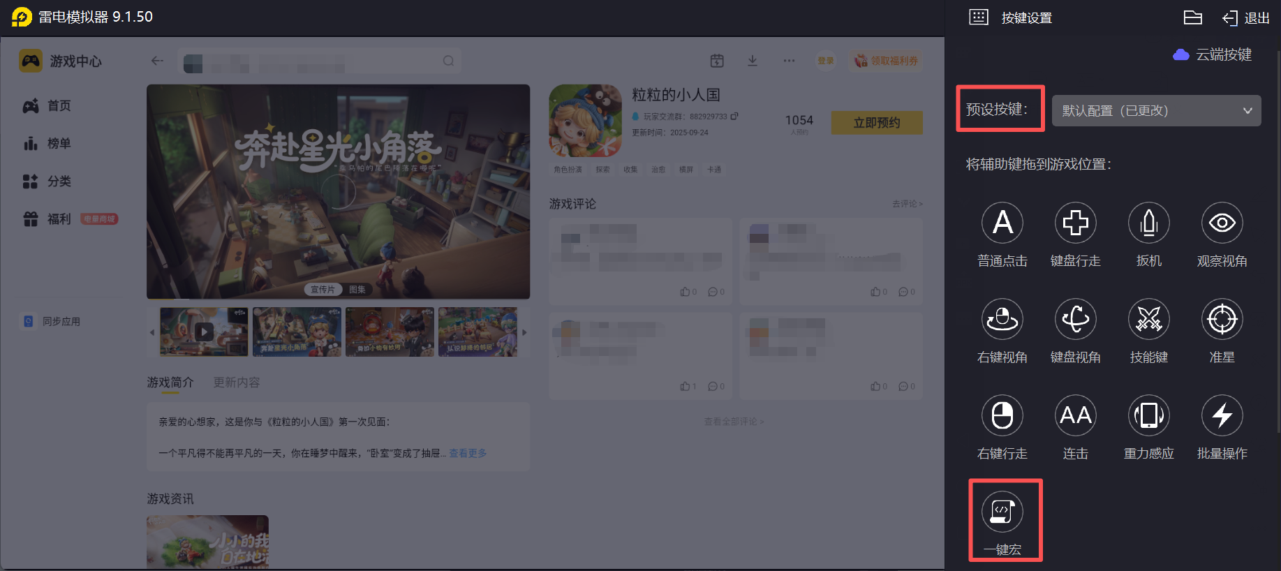The height and width of the screenshot is (571, 1281).
Task: Open the keymap folder icon
Action: (1193, 17)
